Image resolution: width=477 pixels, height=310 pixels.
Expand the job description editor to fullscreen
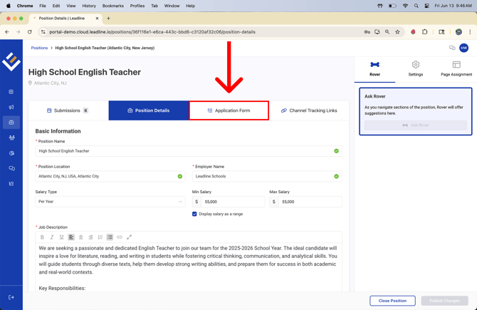pos(130,237)
